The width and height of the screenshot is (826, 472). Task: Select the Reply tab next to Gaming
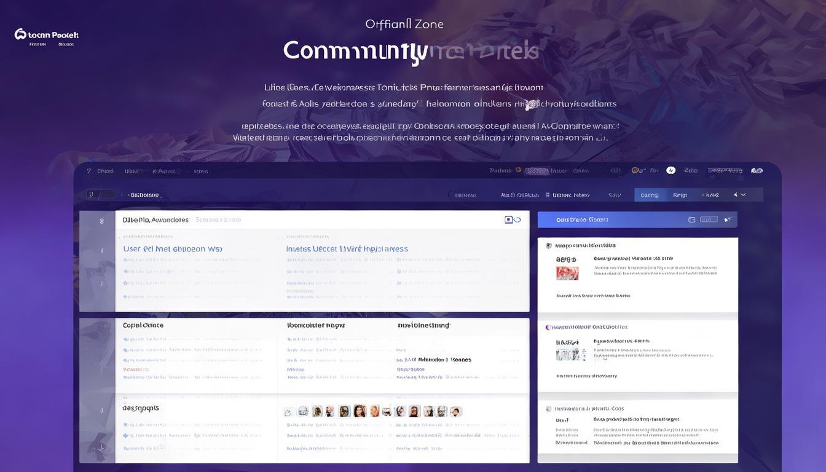pyautogui.click(x=679, y=194)
